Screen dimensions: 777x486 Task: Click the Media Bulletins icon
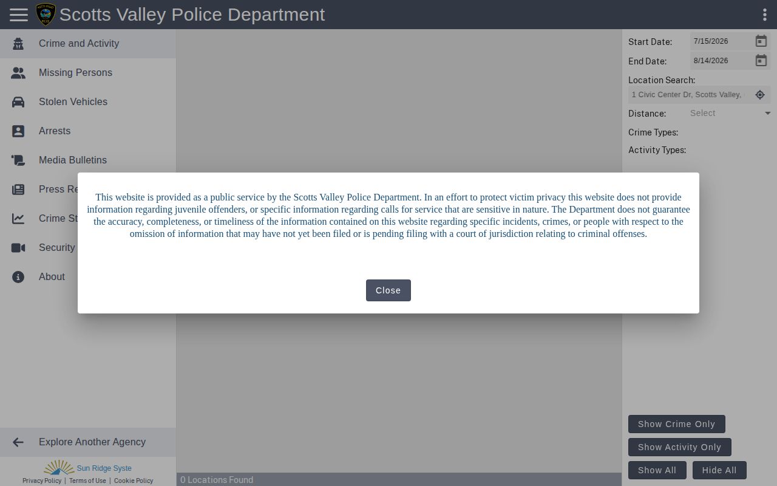point(18,160)
